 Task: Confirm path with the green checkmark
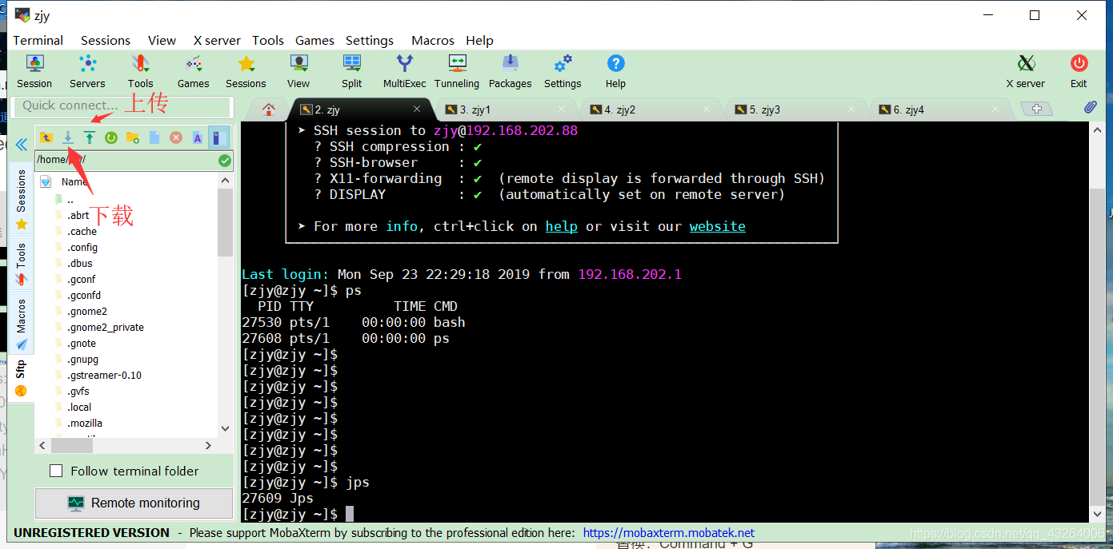click(225, 161)
